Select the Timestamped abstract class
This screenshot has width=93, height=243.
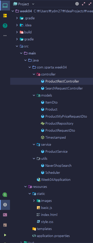point(56,138)
